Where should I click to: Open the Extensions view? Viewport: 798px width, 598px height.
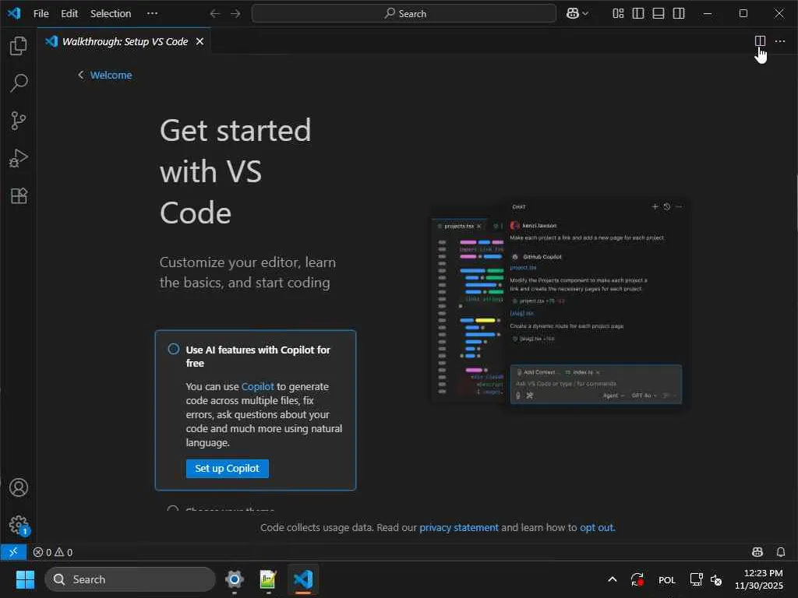(19, 196)
